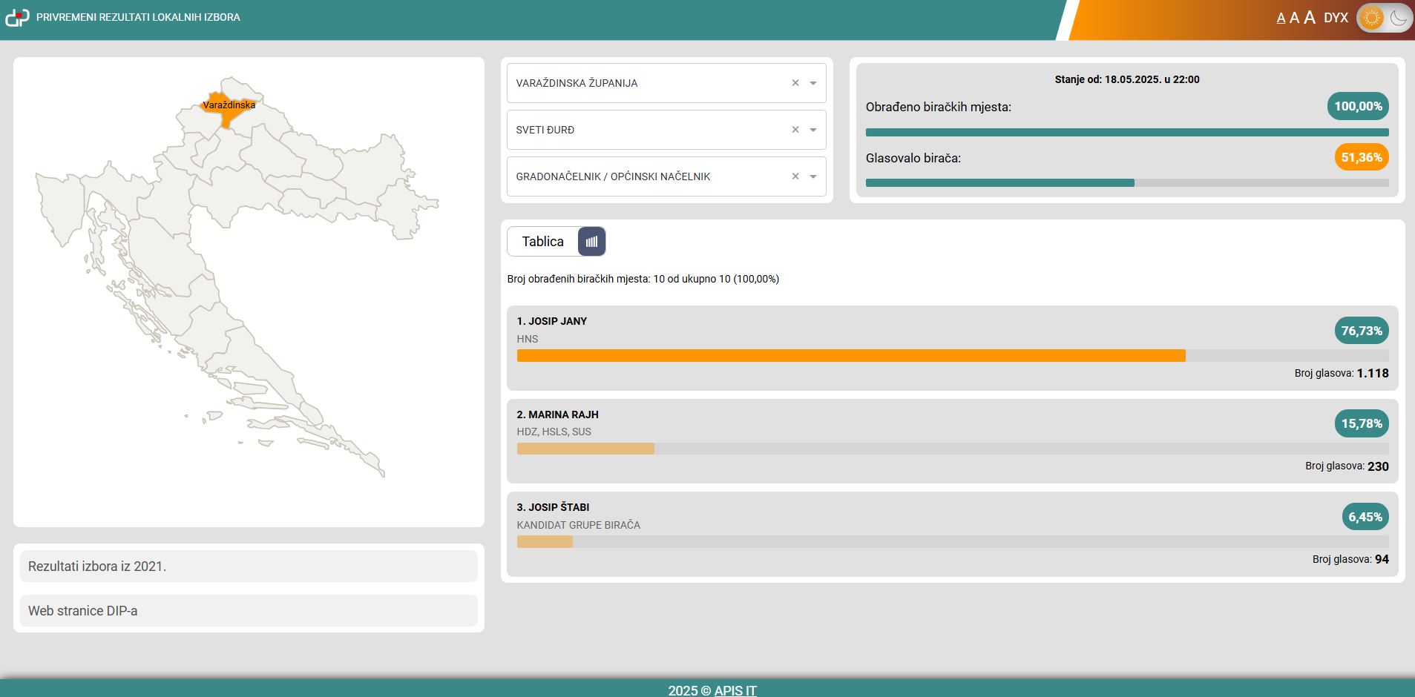This screenshot has width=1415, height=697.
Task: Open the election type combo box
Action: coord(666,176)
